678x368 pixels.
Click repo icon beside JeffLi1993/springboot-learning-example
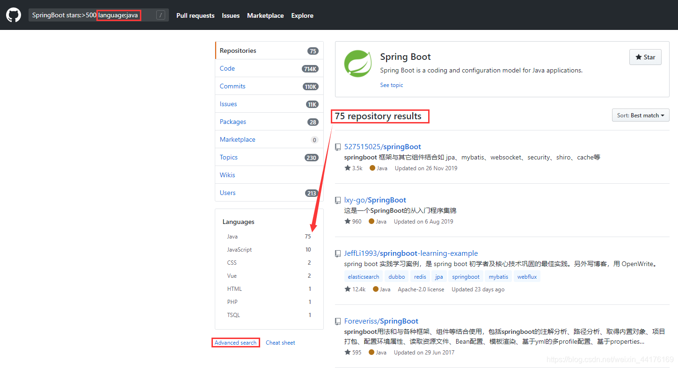pyautogui.click(x=338, y=253)
